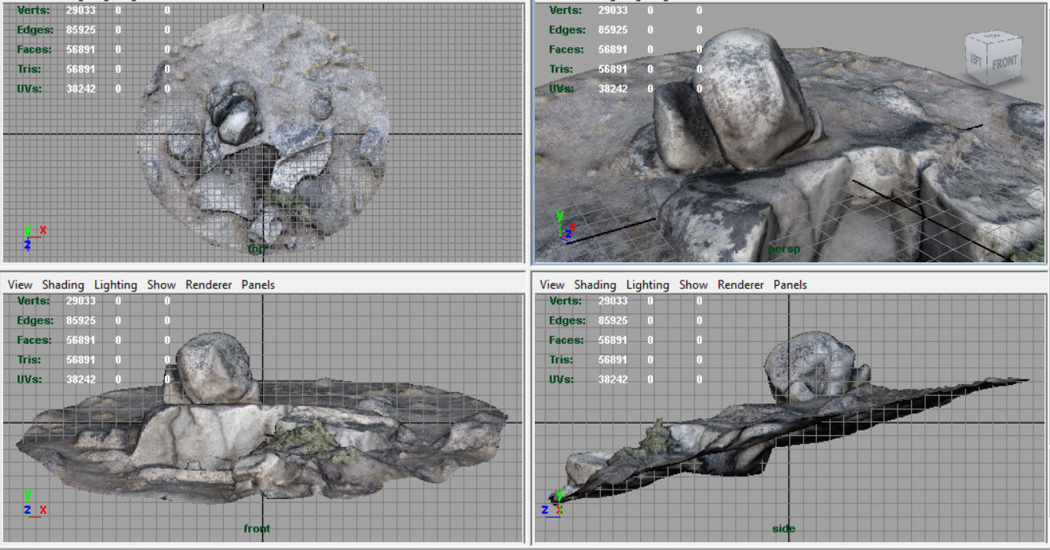This screenshot has width=1050, height=550.
Task: Click the 'Edges:' label in the front viewport
Action: coord(35,321)
